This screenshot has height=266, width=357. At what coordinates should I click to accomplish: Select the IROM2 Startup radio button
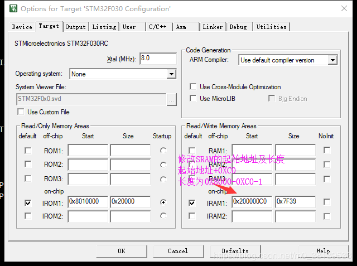tap(163, 216)
